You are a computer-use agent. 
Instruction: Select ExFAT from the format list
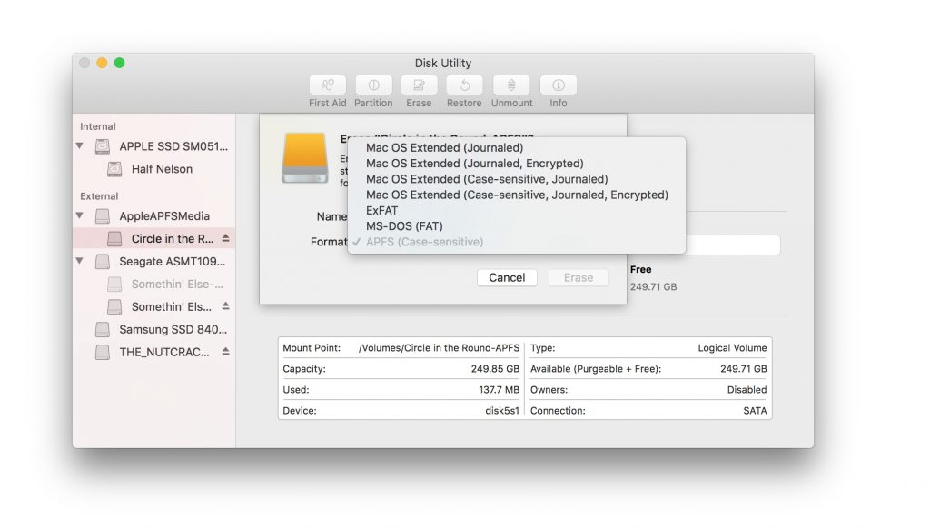coord(381,210)
